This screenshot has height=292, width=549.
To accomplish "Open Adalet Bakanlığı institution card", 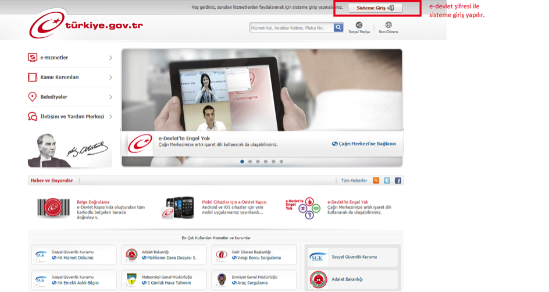I will pos(352,279).
